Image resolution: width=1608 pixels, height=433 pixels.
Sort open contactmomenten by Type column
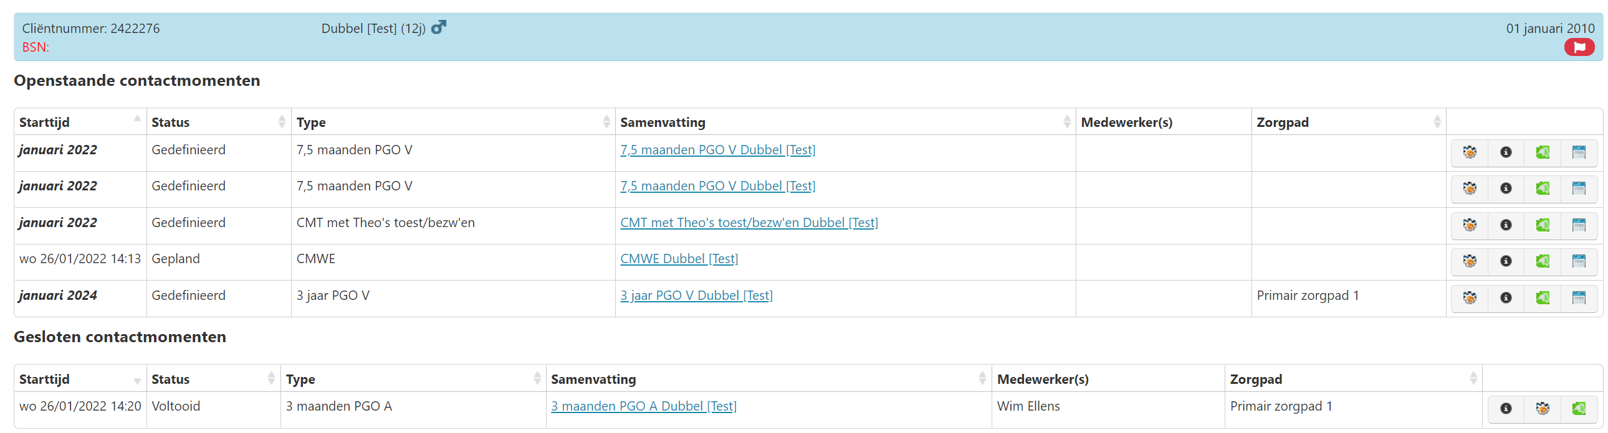pos(606,122)
